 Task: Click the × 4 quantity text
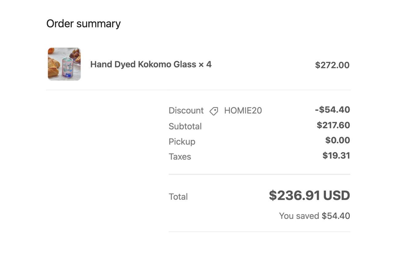point(205,65)
